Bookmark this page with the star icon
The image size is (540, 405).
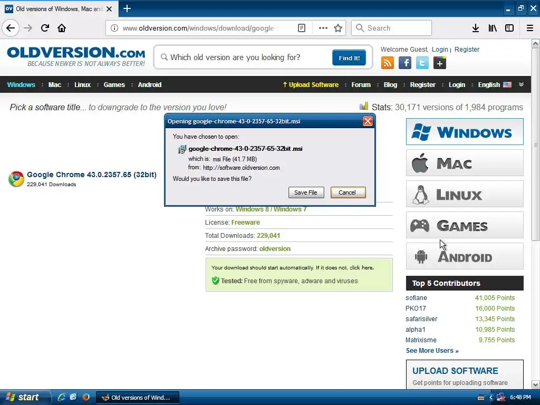(338, 28)
